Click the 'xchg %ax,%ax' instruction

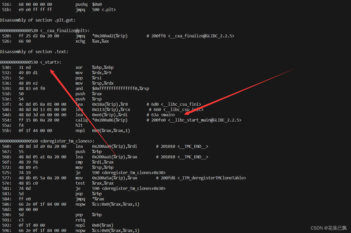pos(92,41)
